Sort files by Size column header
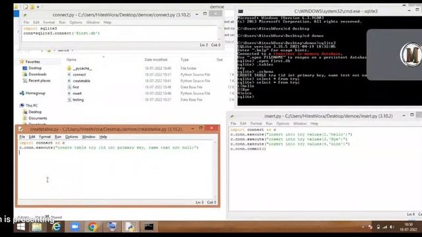Image resolution: width=422 pixels, height=237 pixels. tap(220, 60)
